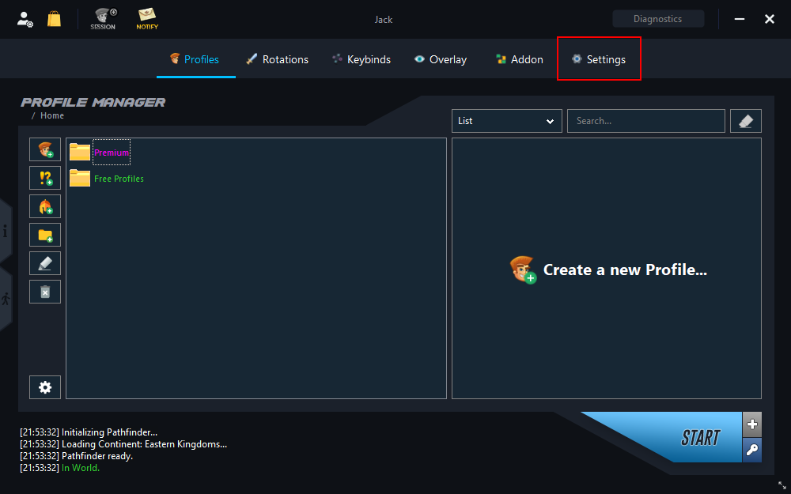
Task: Click the Diagnostics button
Action: (x=658, y=19)
